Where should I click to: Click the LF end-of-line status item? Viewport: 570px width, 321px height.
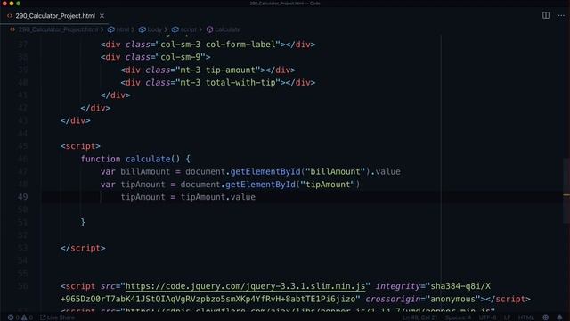[507, 317]
